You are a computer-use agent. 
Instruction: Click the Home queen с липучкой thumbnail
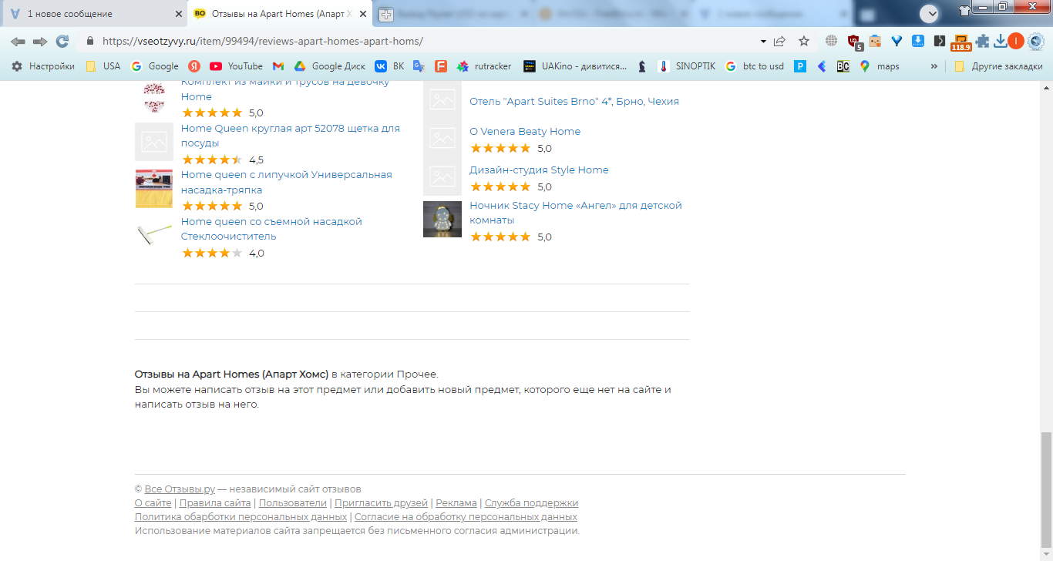(x=154, y=189)
